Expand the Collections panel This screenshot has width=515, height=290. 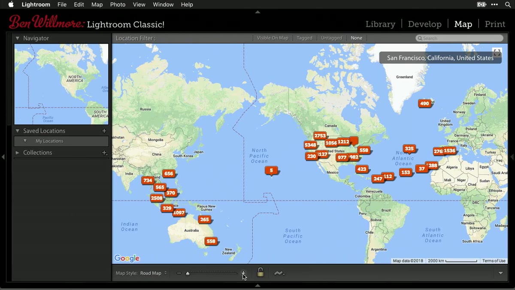click(18, 153)
